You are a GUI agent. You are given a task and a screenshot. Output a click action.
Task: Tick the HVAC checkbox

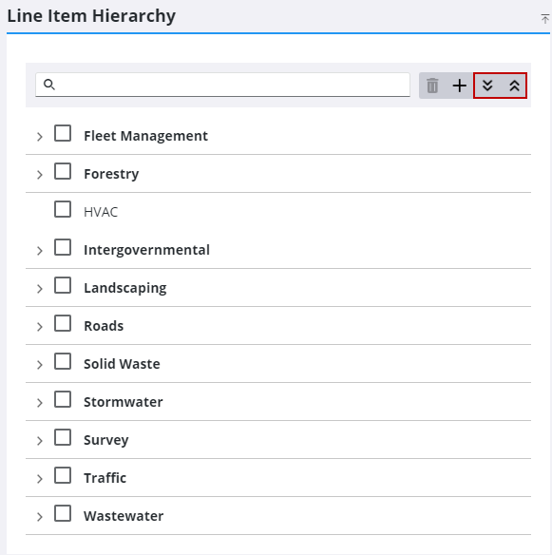(x=63, y=209)
